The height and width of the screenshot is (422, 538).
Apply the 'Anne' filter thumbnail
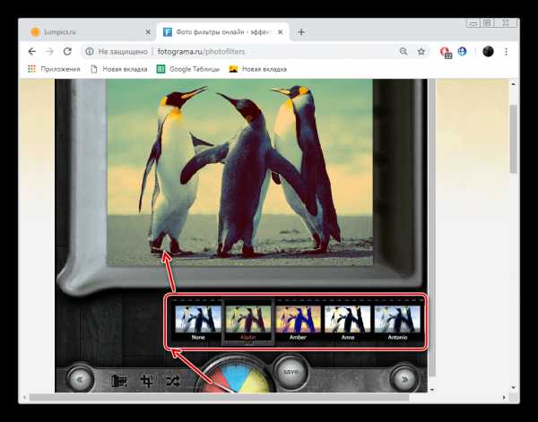point(348,323)
